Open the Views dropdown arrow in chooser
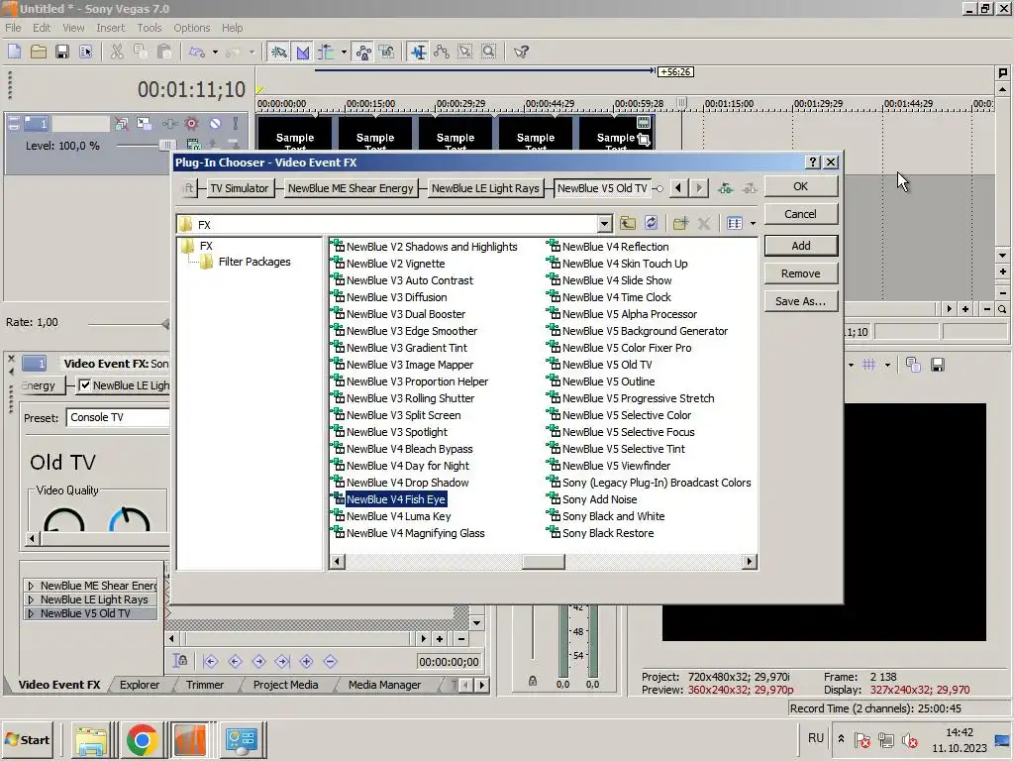The height and width of the screenshot is (761, 1014). click(753, 224)
